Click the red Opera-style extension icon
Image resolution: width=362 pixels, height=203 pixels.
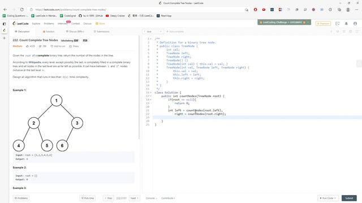coord(255,10)
